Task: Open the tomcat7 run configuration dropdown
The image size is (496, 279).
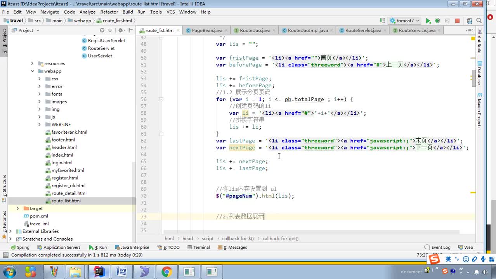Action: pos(405,21)
